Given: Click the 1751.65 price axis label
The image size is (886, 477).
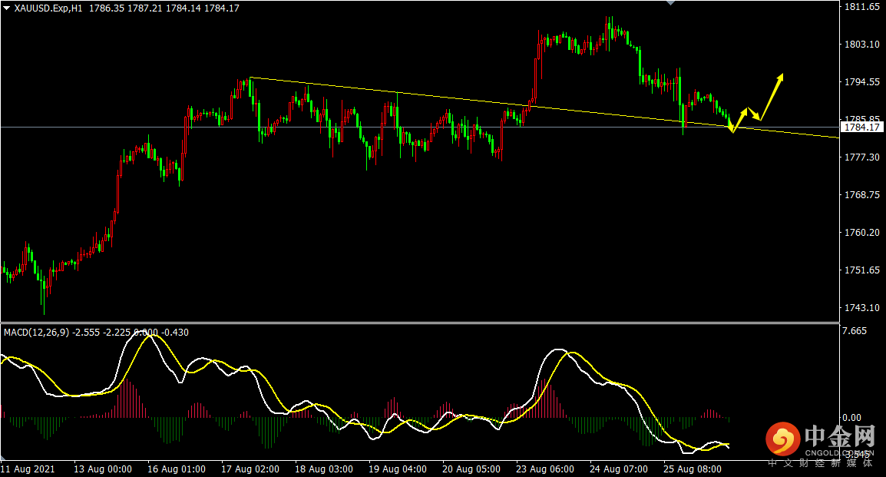Looking at the screenshot, I should (x=861, y=270).
